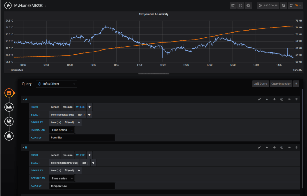This screenshot has height=196, width=307.
Task: Open query A Format As dropdown
Action: (62, 130)
